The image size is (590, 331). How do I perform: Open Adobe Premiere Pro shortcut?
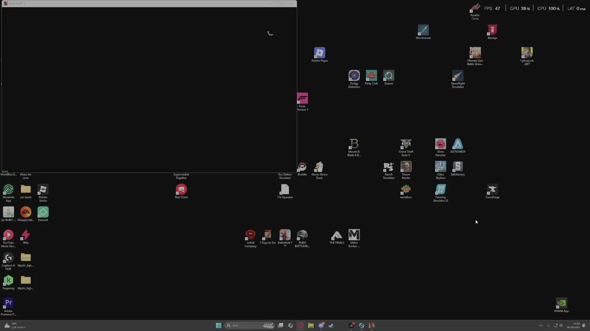[x=8, y=307]
